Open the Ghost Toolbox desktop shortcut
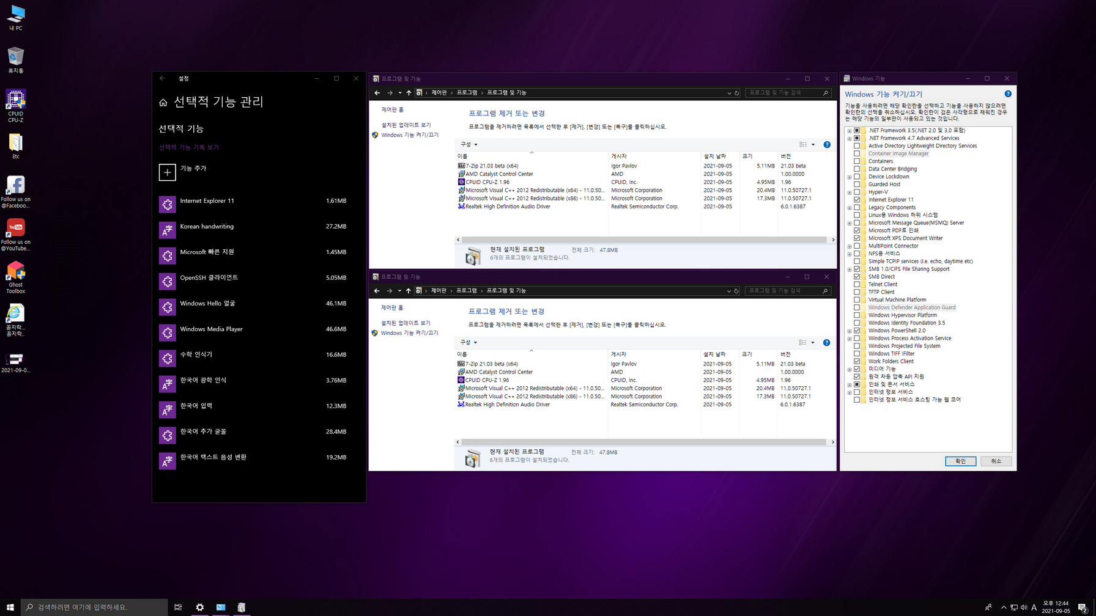This screenshot has height=616, width=1096. tap(16, 277)
